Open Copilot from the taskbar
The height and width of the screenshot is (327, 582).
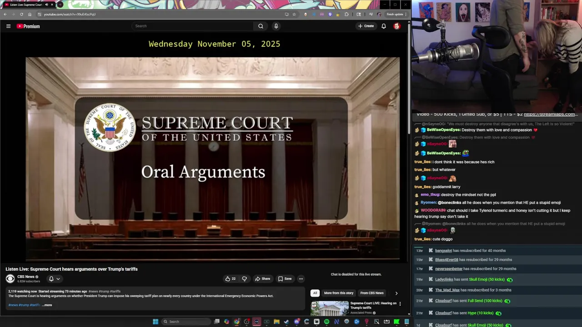pos(226,322)
